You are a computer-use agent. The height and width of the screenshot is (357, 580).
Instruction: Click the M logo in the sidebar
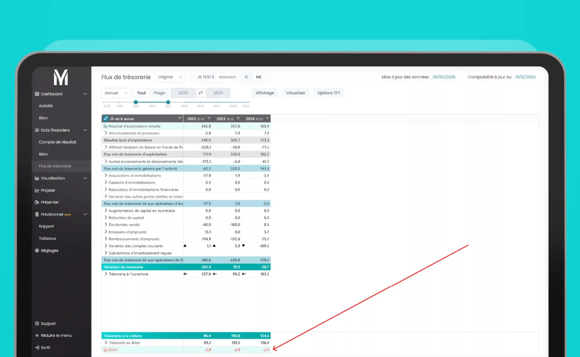click(61, 77)
